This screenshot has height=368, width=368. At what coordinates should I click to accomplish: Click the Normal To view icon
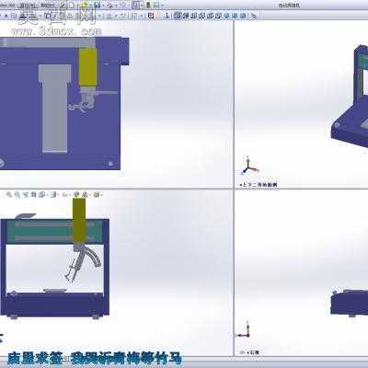[167, 16]
